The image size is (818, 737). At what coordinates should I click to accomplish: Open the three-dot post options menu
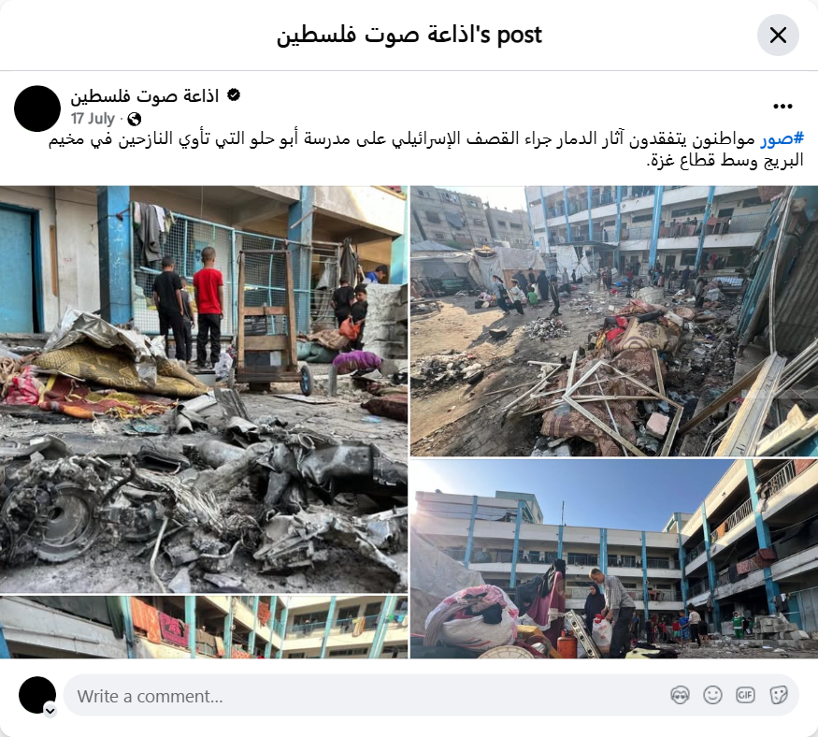click(x=782, y=107)
